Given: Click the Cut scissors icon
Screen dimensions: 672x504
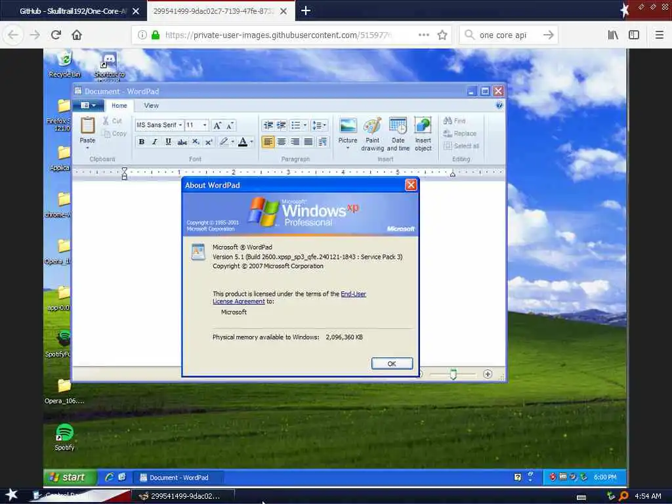Looking at the screenshot, I should click(x=106, y=121).
